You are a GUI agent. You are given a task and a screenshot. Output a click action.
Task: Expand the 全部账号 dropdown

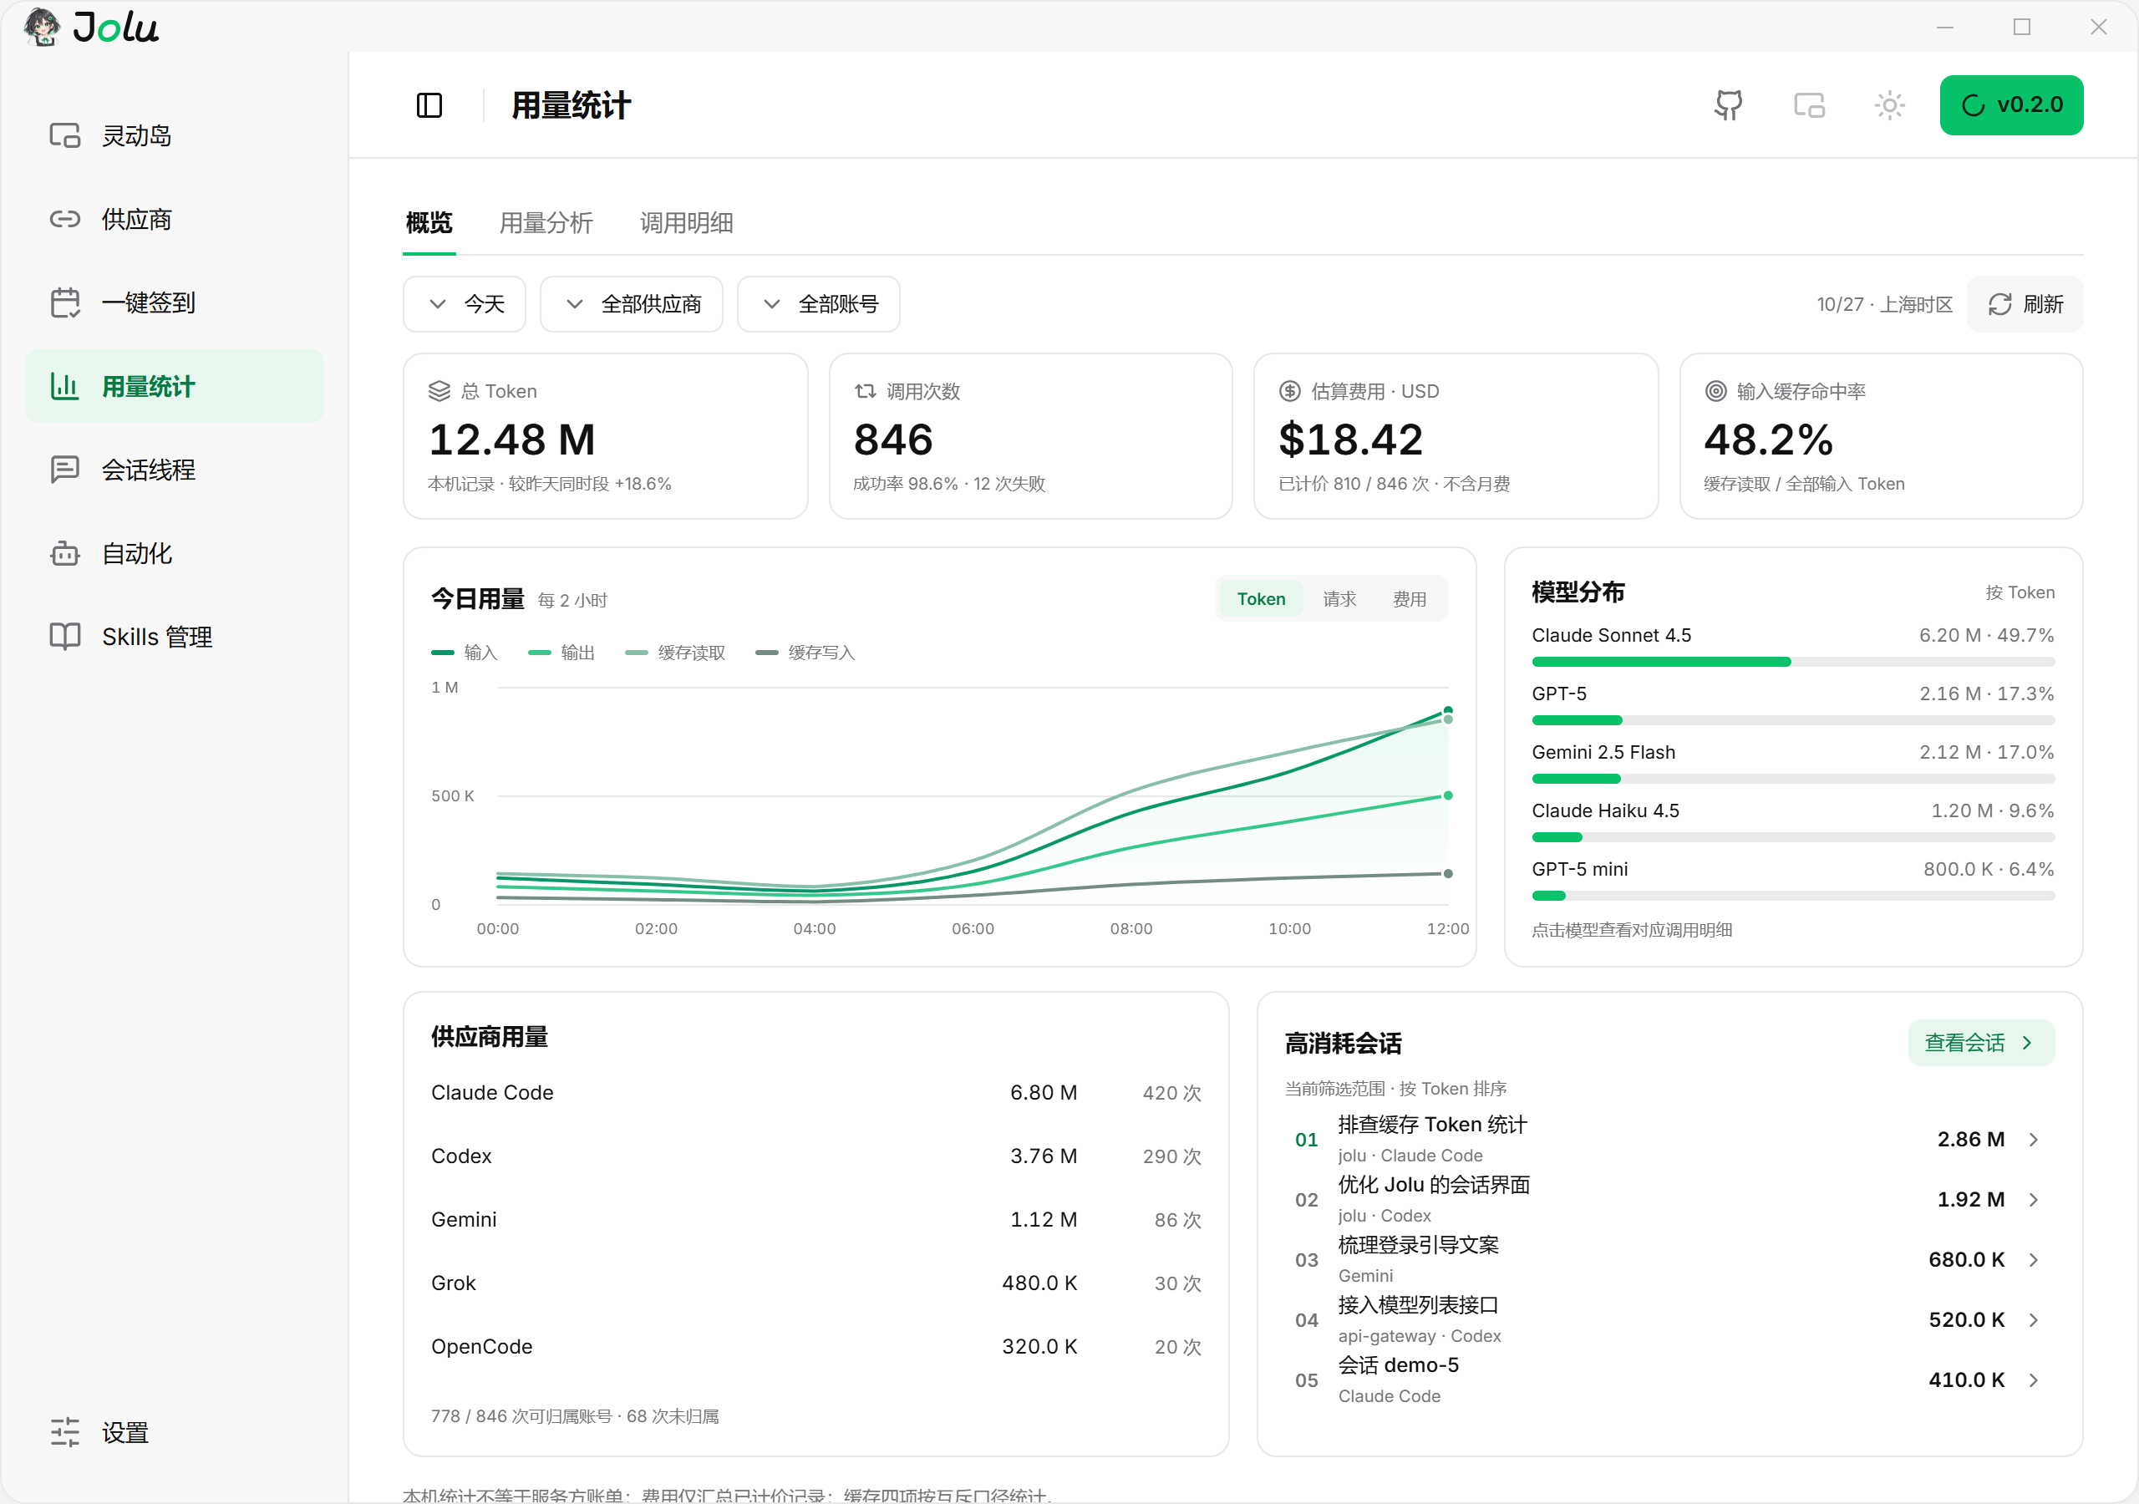pyautogui.click(x=818, y=304)
